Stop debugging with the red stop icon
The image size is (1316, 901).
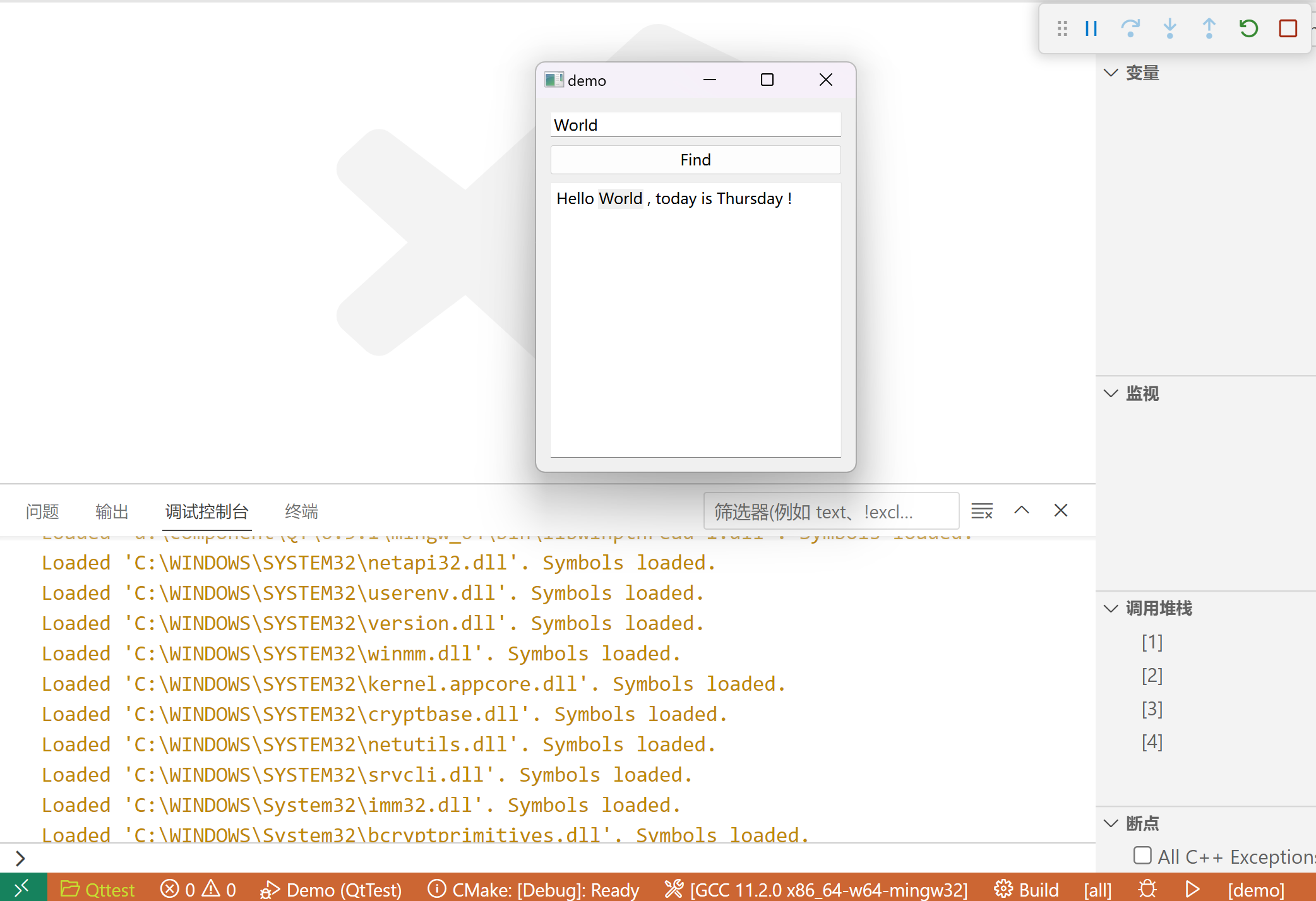pyautogui.click(x=1288, y=28)
